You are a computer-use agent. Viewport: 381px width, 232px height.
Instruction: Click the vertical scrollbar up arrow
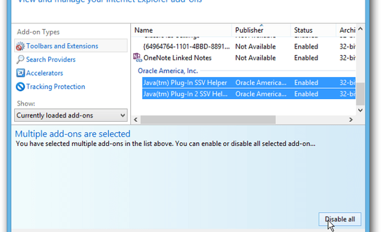click(x=360, y=29)
